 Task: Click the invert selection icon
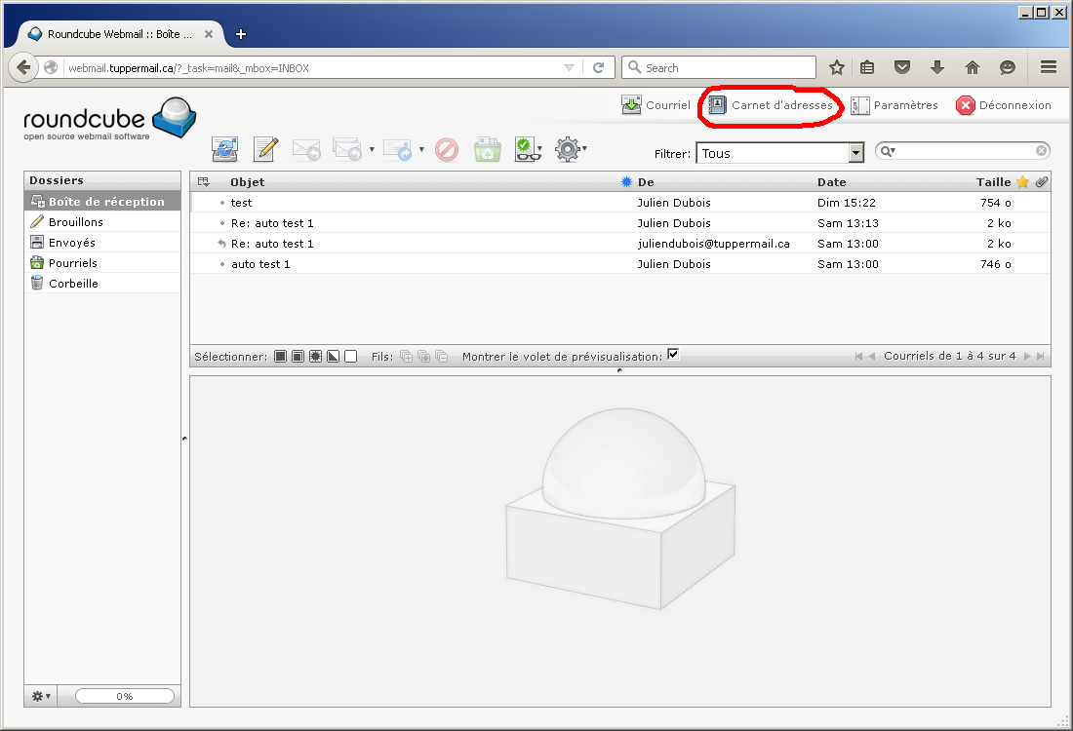[334, 357]
